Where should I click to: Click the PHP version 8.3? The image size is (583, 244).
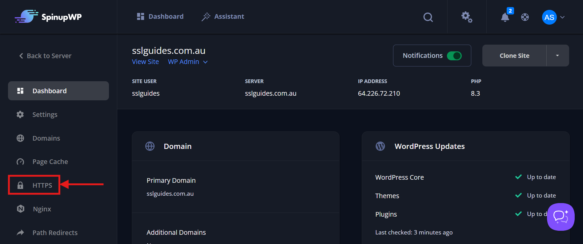tap(475, 94)
